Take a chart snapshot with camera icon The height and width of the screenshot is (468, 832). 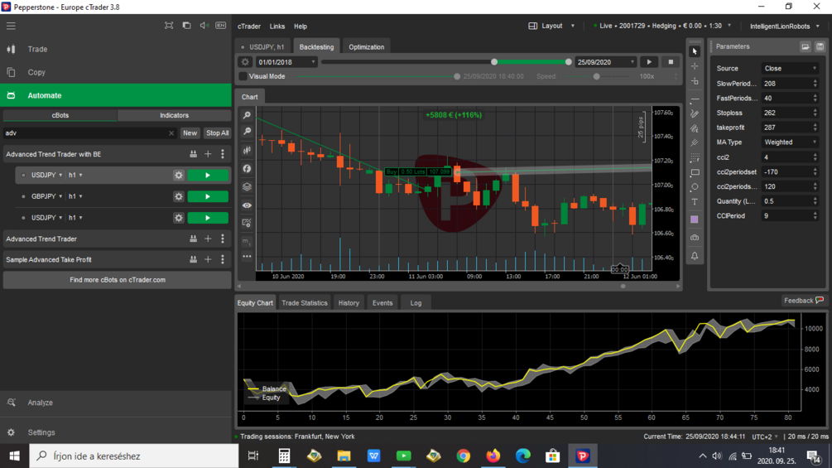tap(695, 238)
